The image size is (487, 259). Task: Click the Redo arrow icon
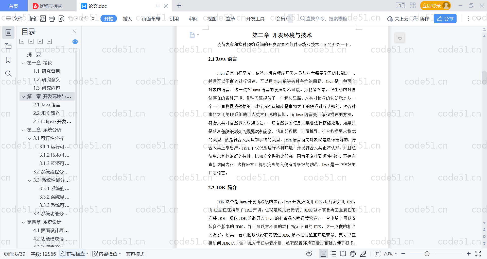click(83, 19)
